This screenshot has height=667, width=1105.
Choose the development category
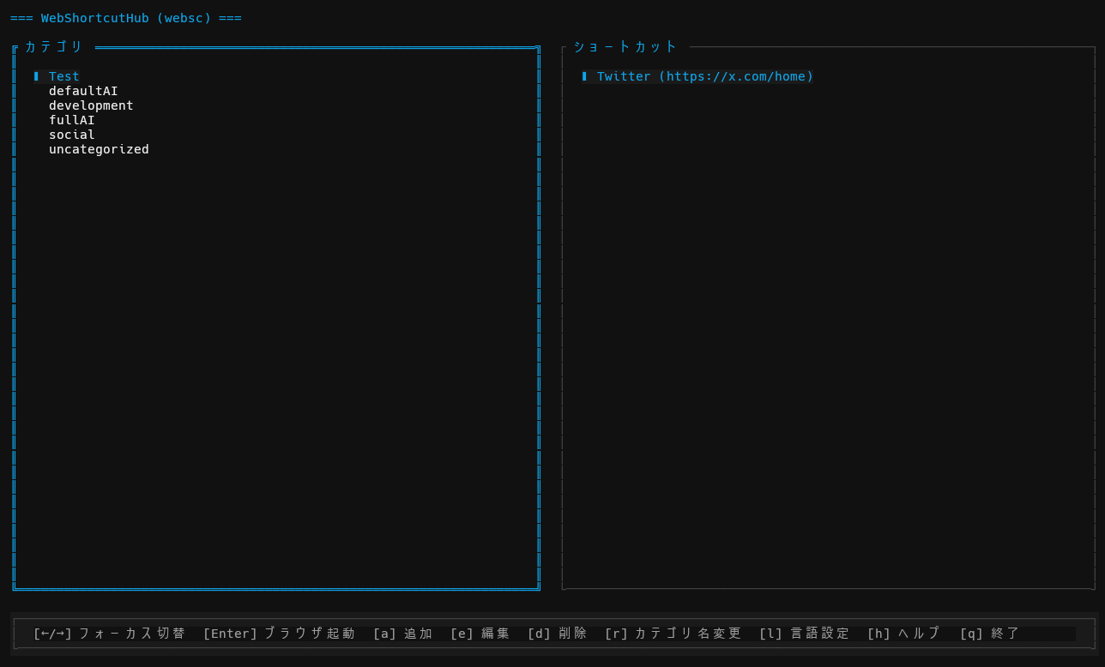[91, 105]
